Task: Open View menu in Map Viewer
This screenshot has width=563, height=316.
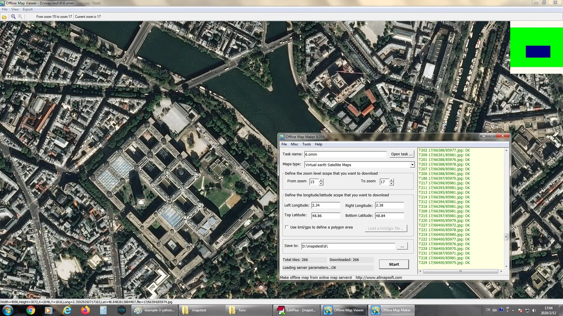Action: pyautogui.click(x=15, y=9)
